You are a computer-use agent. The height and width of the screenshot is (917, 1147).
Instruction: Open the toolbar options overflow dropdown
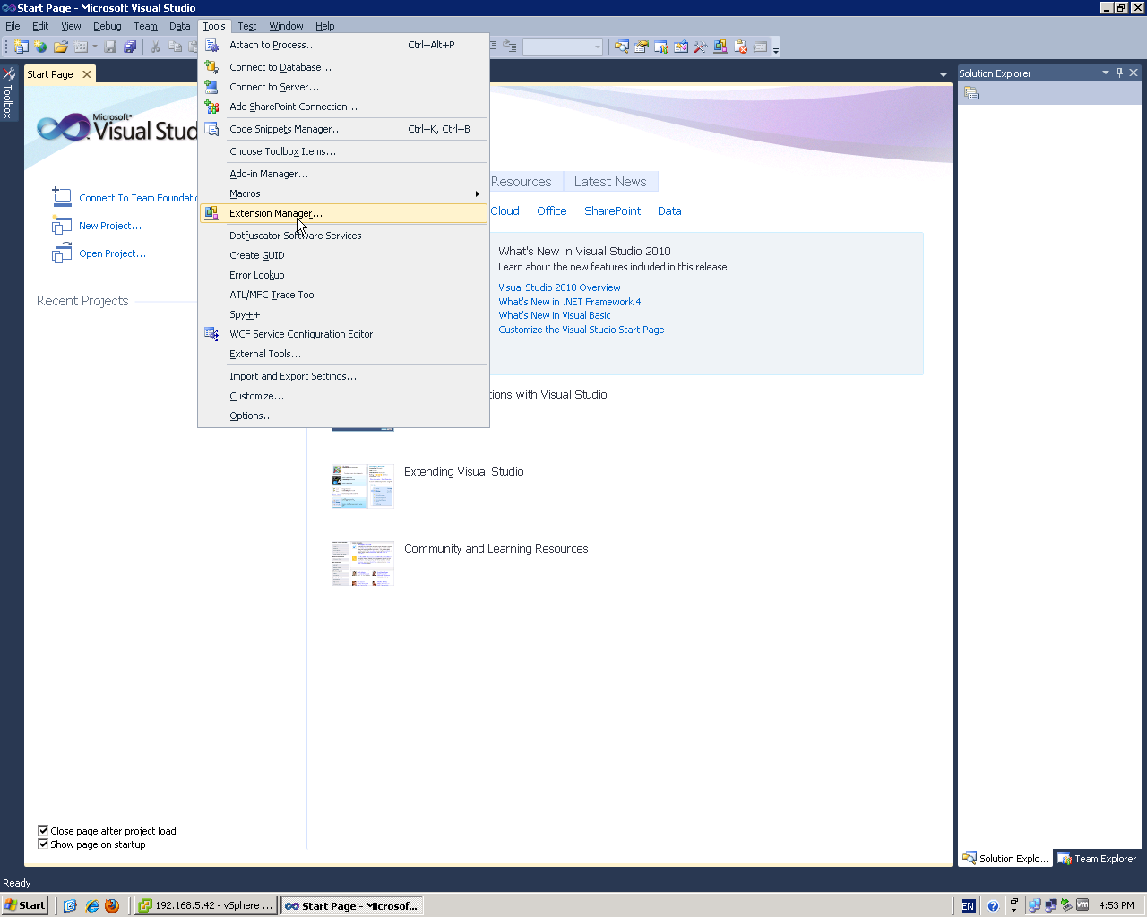(x=776, y=47)
